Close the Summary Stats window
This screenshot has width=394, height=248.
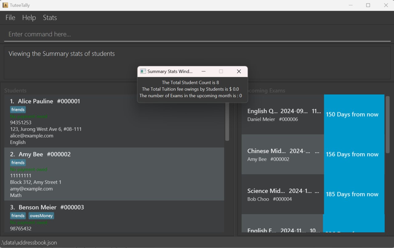(x=239, y=71)
